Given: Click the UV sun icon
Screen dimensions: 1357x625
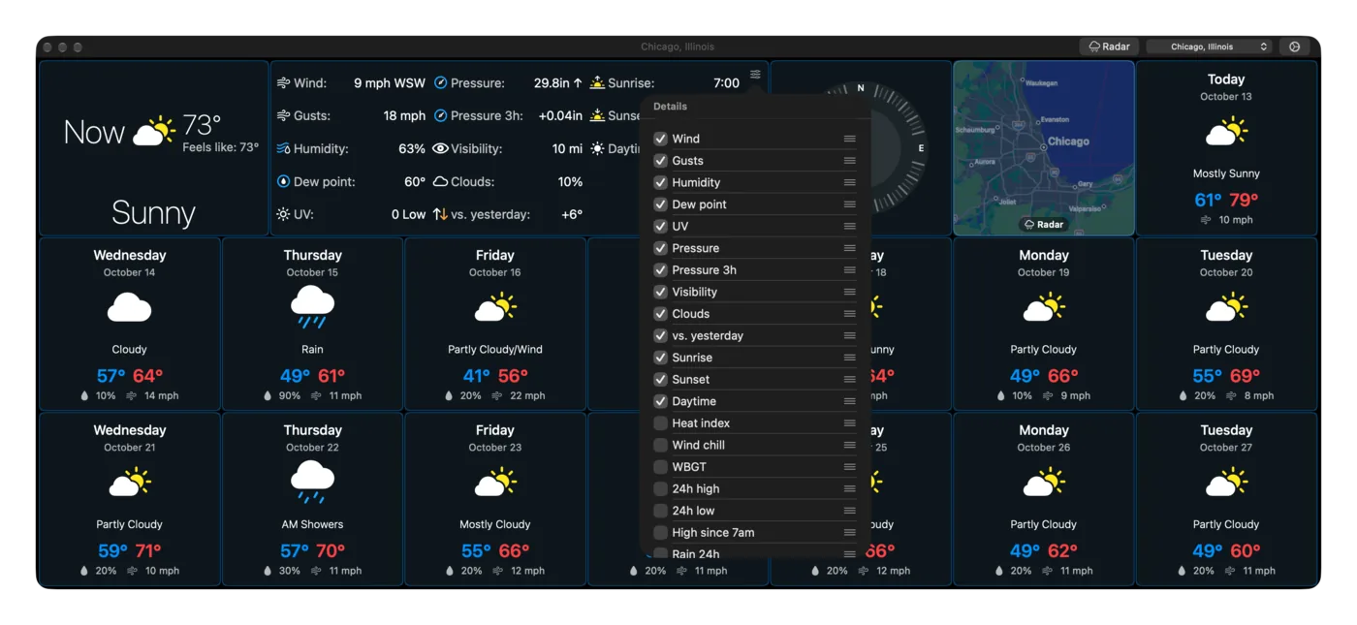Looking at the screenshot, I should 283,214.
